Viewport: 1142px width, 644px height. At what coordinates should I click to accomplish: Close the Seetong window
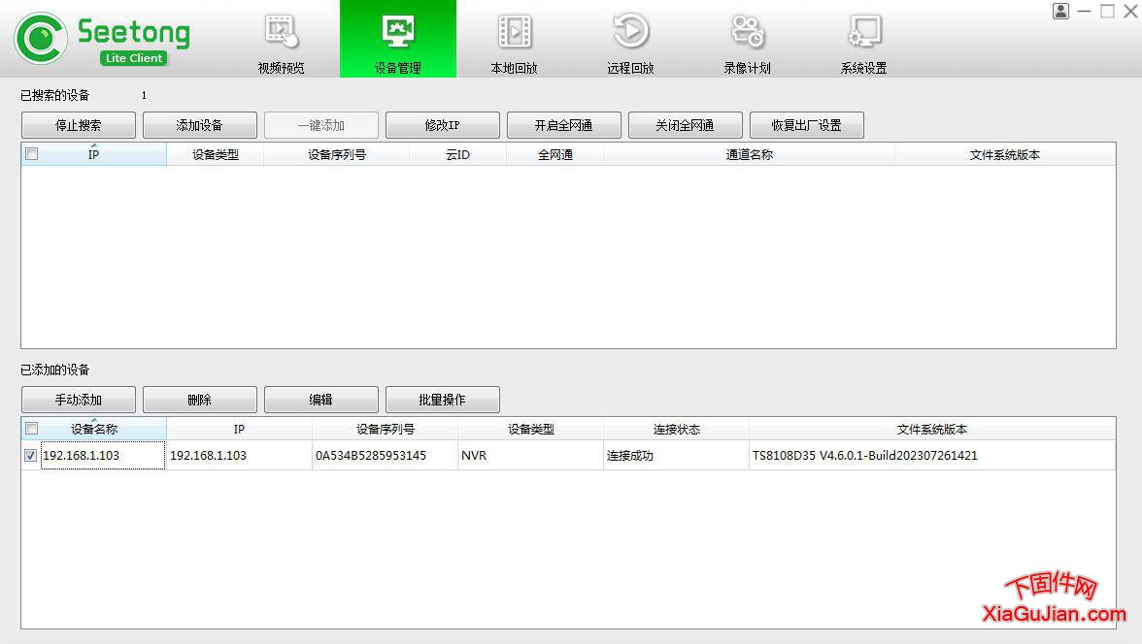click(x=1130, y=11)
